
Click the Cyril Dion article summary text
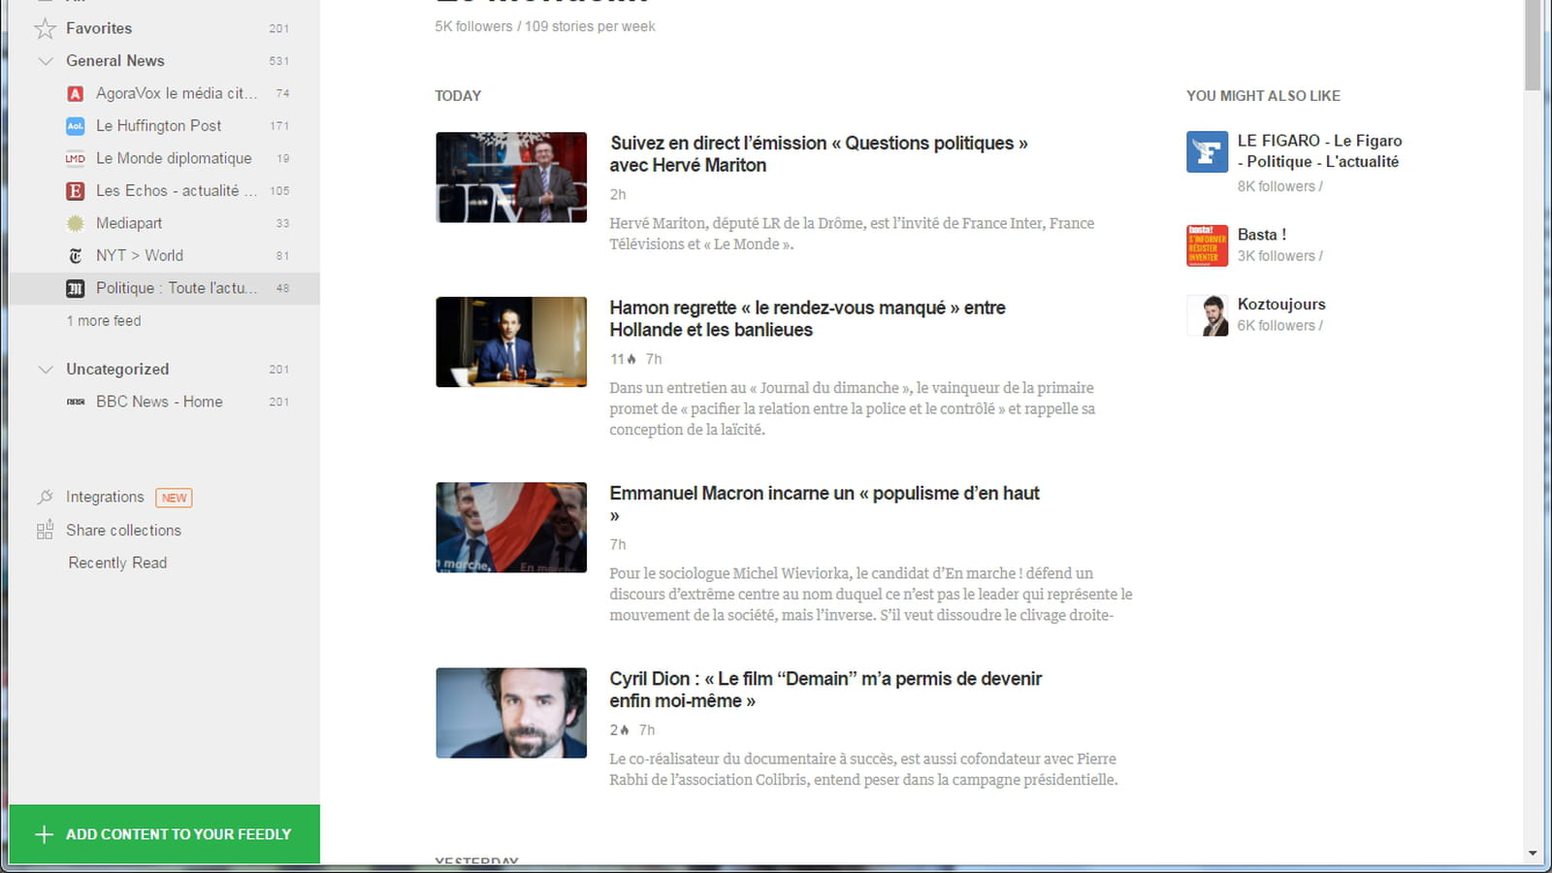[863, 769]
